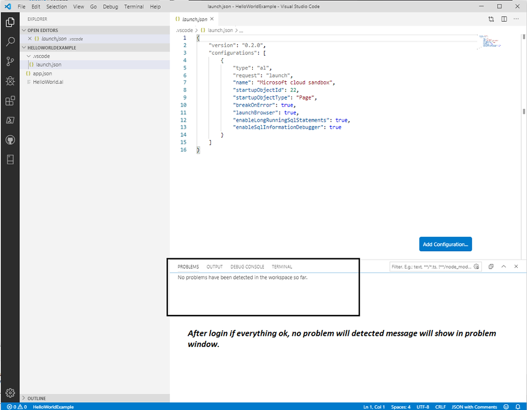Image resolution: width=527 pixels, height=410 pixels.
Task: Open the Edit menu
Action: [35, 6]
